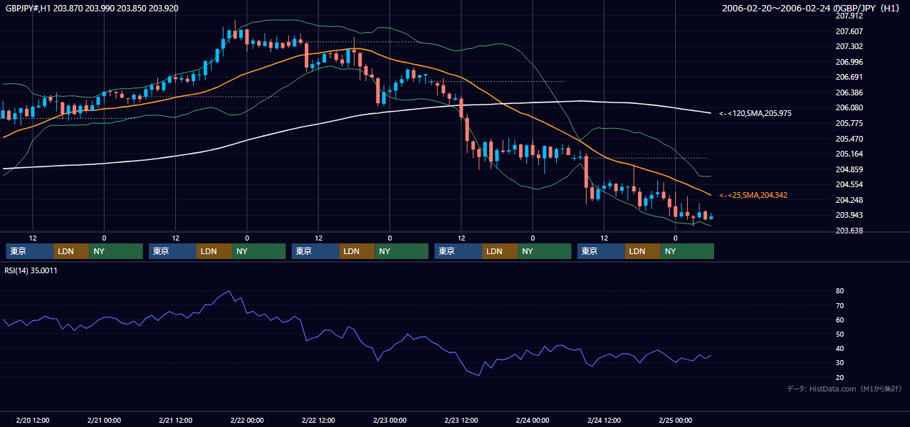The height and width of the screenshot is (427, 910).
Task: Click price axis value 207.607
Action: coord(849,31)
